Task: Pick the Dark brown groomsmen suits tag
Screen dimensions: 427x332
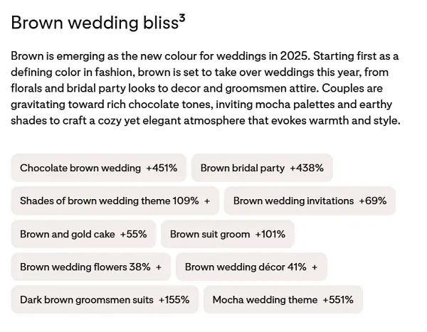Action: pos(105,300)
